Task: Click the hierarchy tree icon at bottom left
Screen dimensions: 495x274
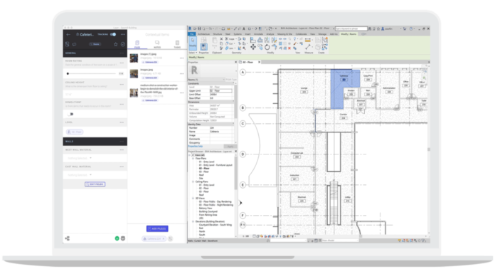Action: click(68, 238)
